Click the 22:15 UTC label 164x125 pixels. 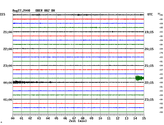149,83
